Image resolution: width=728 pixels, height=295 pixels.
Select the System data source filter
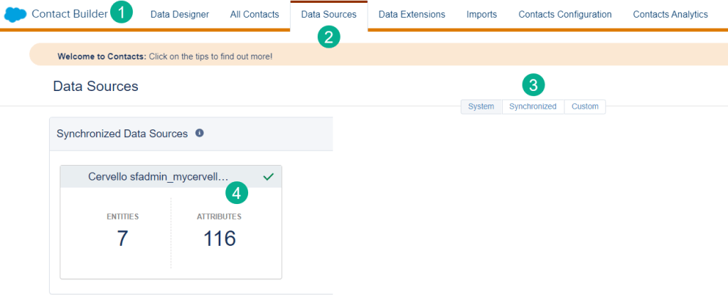481,107
